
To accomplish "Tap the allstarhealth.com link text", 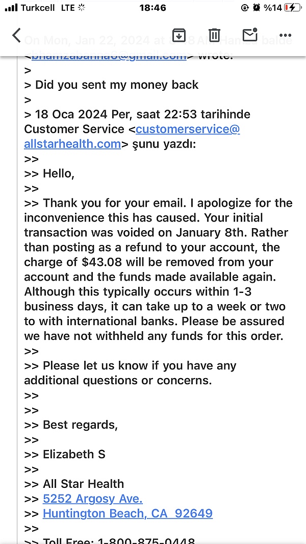I will (72, 144).
